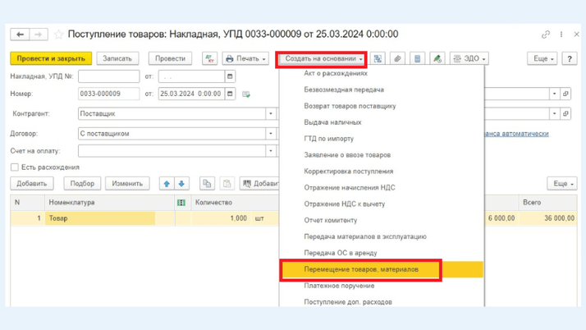Go forward with the right arrow button
586x330 pixels.
coord(39,34)
